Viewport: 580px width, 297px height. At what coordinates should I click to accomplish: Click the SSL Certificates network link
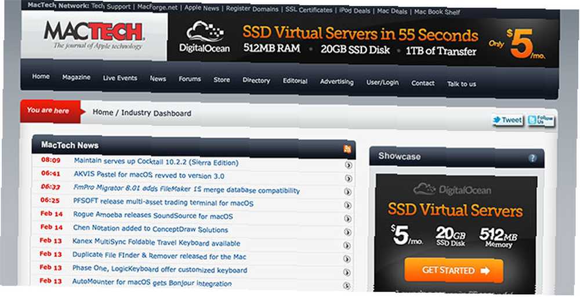(309, 10)
